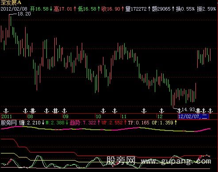Click the marker icon just before the 14.93 label
Screen dimensions: 218x172
[179, 111]
